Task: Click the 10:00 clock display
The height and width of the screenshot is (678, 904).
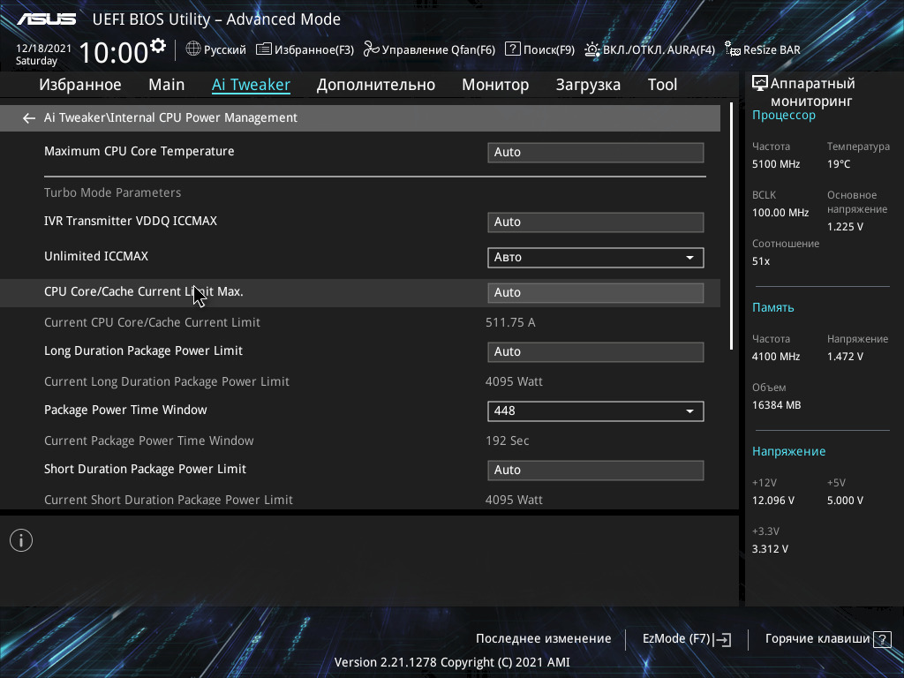Action: click(x=114, y=53)
